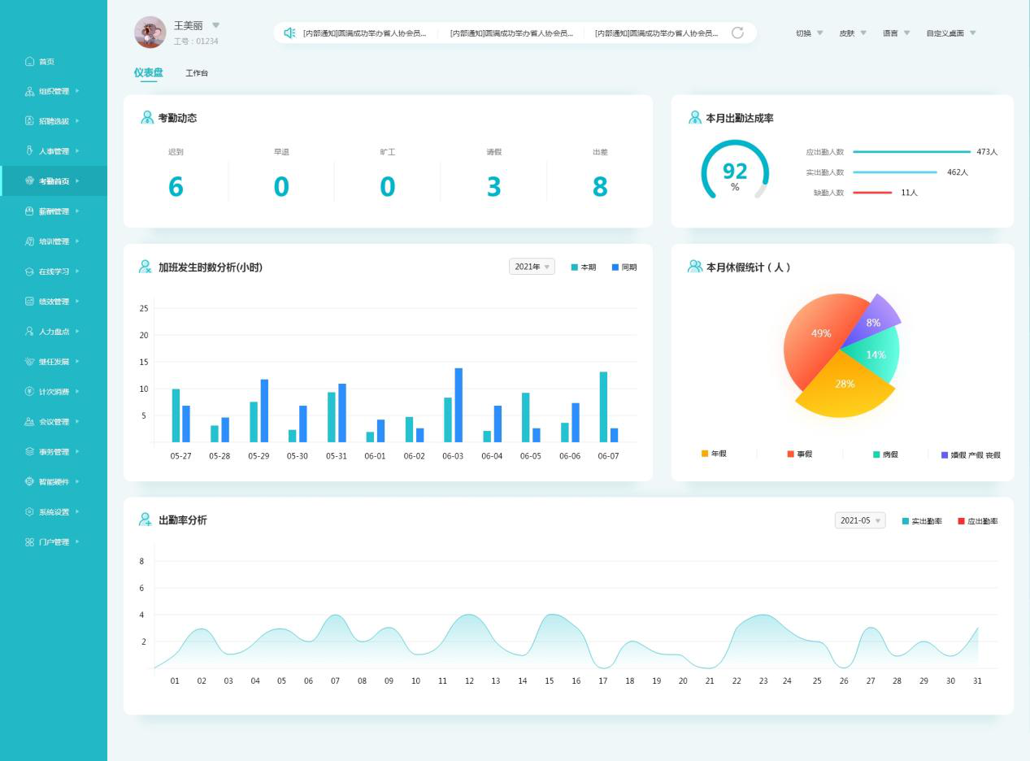1030x761 pixels.
Task: Click the speaker announcement icon
Action: point(289,33)
